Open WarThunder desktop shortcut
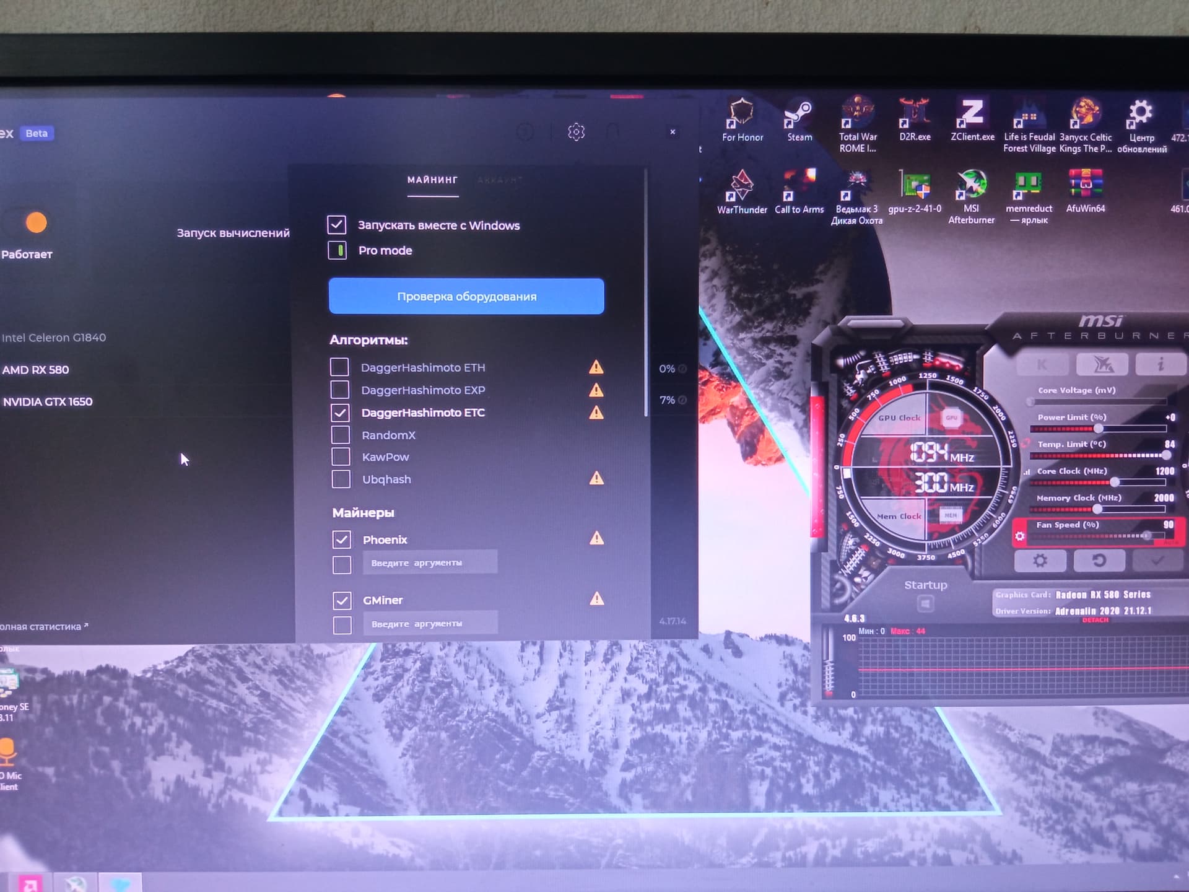 coord(741,186)
